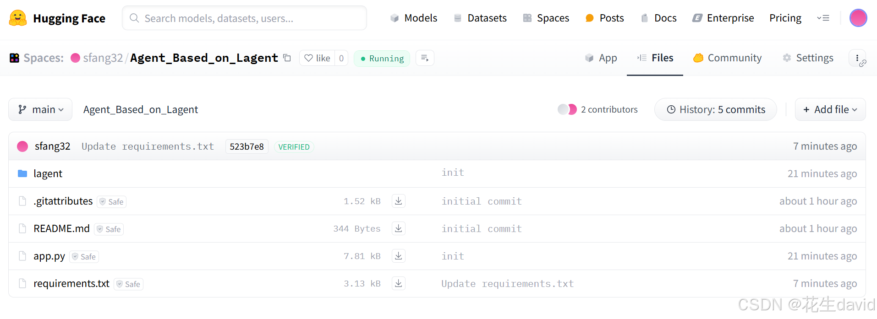Download app.py with the download icon
This screenshot has height=319, width=877.
pyautogui.click(x=399, y=256)
